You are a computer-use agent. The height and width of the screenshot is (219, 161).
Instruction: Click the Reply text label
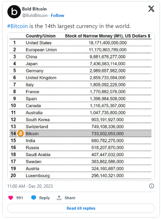[x=44, y=198]
